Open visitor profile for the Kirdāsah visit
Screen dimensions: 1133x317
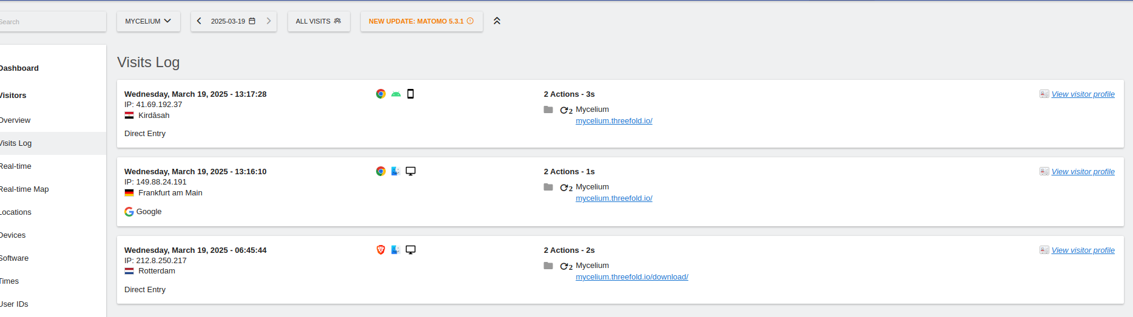[1083, 94]
